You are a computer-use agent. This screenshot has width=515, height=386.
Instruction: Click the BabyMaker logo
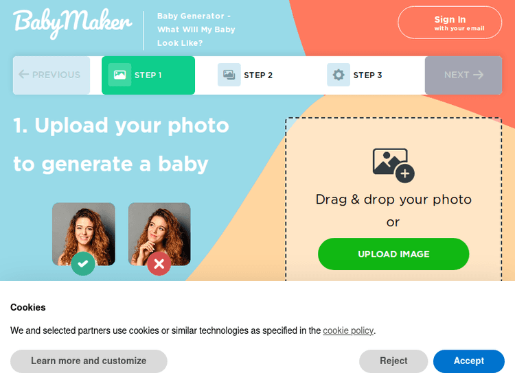[x=73, y=23]
